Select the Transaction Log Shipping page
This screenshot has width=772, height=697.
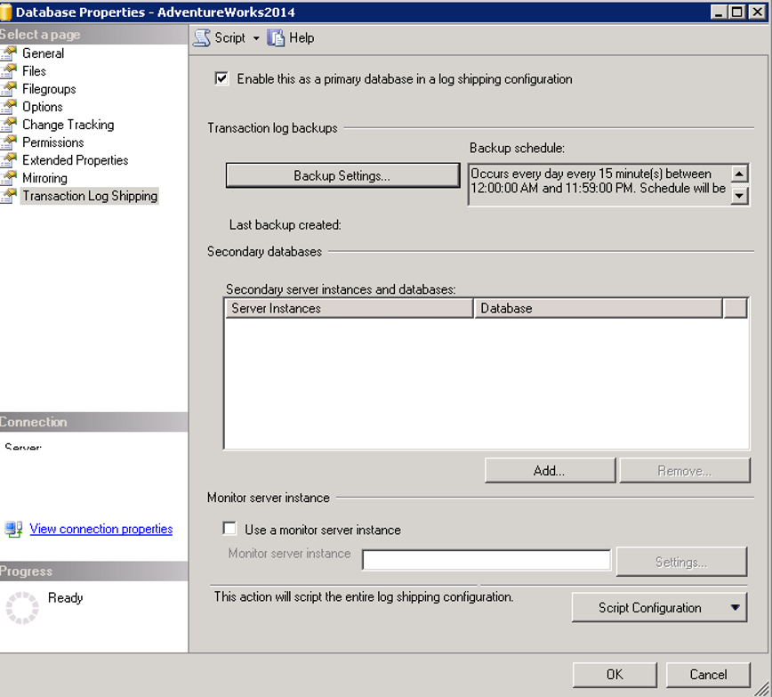click(90, 196)
